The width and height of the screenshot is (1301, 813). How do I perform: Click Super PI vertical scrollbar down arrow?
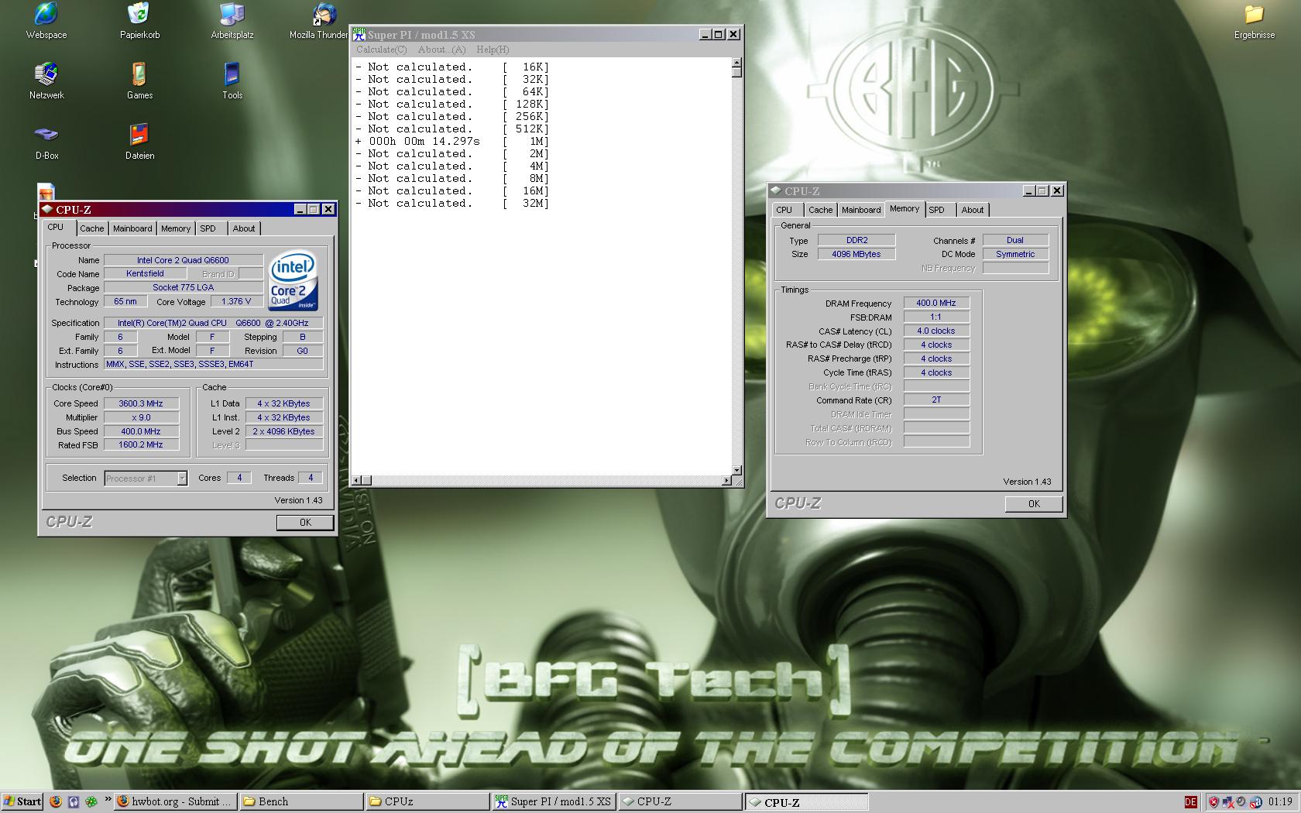click(736, 470)
